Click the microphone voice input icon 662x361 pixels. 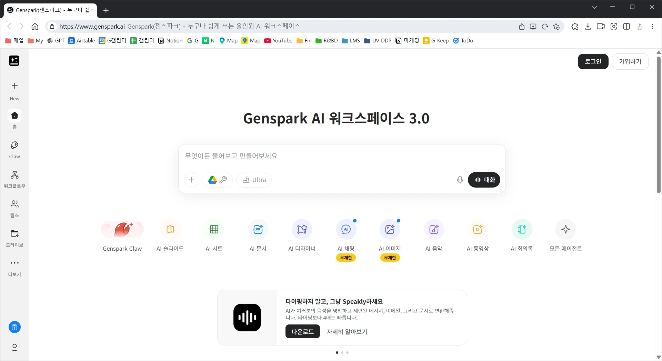[460, 180]
